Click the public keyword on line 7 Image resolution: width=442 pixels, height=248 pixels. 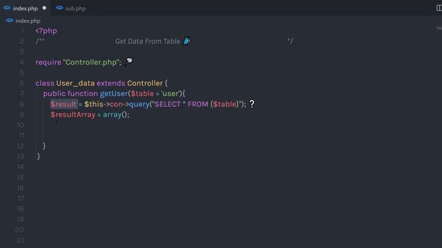(55, 94)
